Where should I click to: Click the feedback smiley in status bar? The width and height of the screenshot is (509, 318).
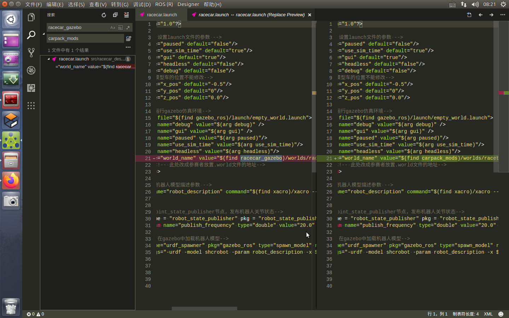click(x=501, y=314)
